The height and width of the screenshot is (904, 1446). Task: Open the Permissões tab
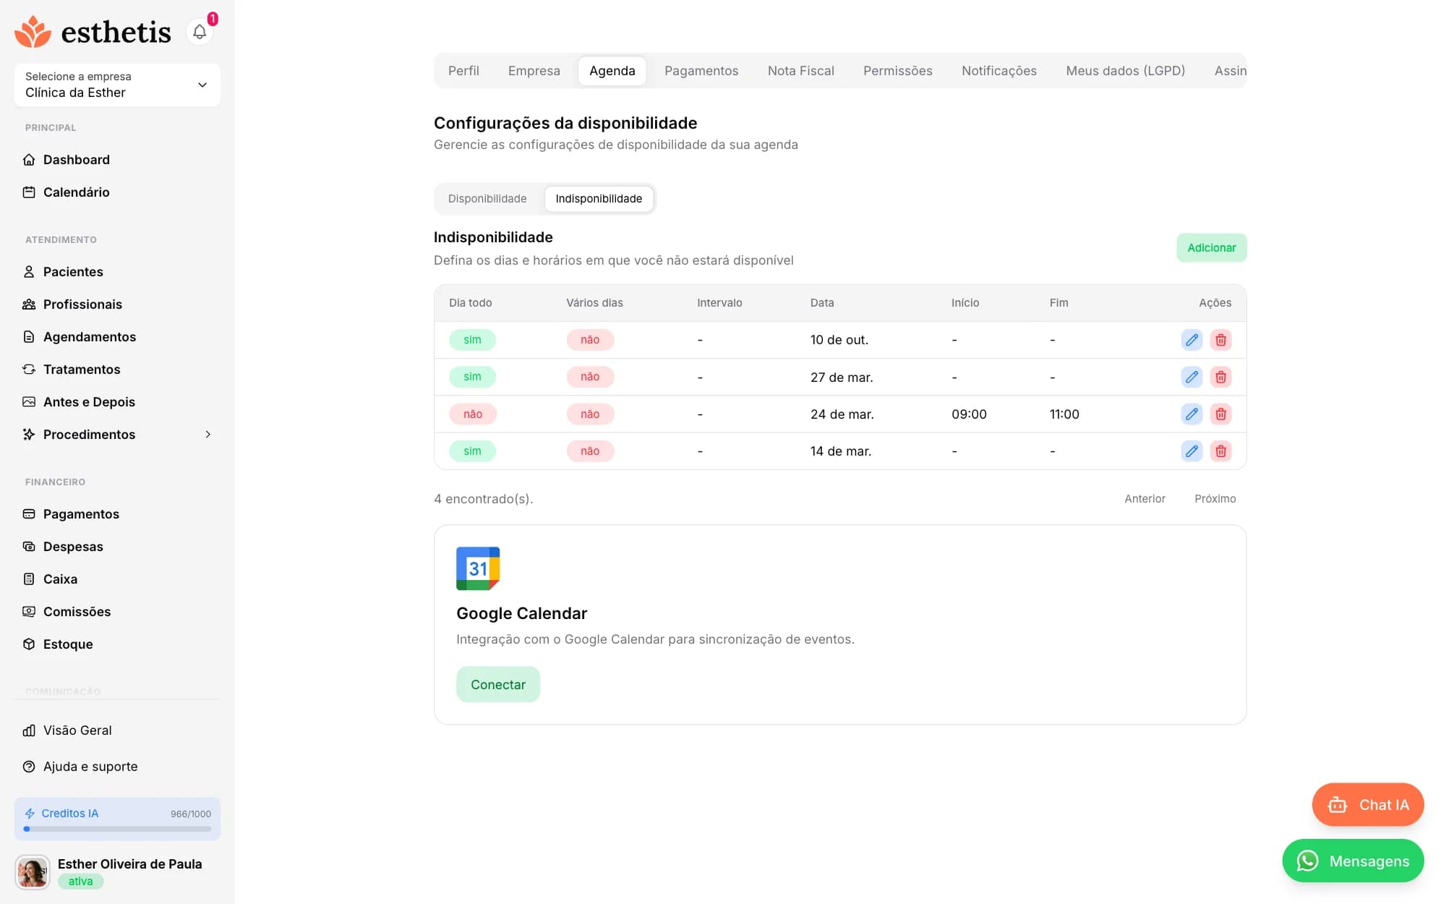point(897,71)
